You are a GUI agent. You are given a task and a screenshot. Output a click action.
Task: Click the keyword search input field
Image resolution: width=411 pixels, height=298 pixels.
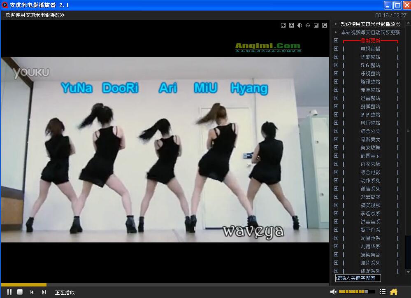[358, 278]
